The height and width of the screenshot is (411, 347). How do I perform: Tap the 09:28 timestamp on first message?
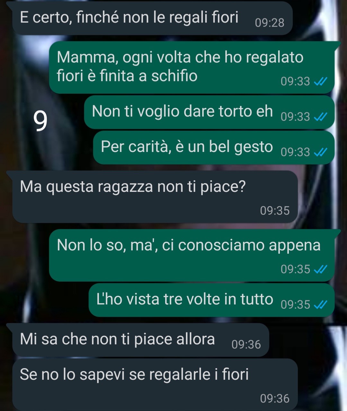pos(270,23)
